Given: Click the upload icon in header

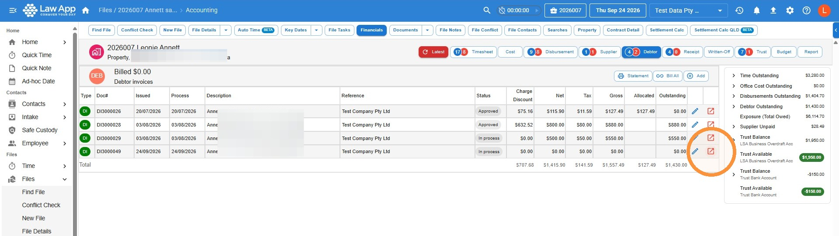Looking at the screenshot, I should click(773, 10).
